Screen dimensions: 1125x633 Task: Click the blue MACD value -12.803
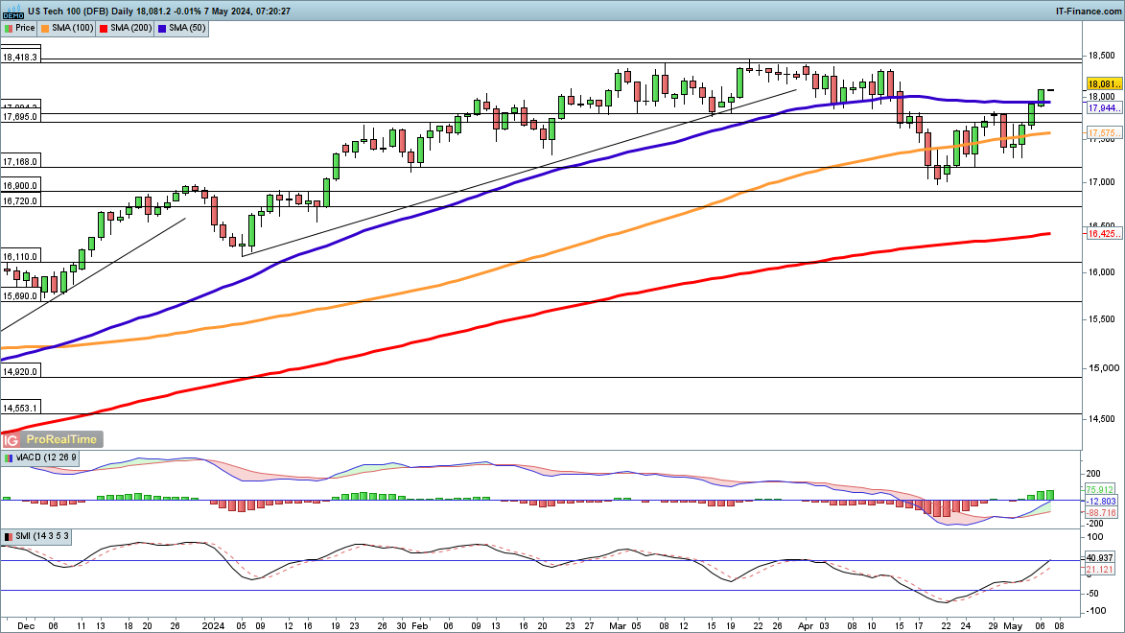[1101, 502]
